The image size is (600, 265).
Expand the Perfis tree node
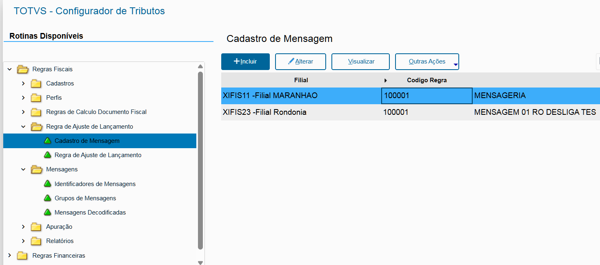point(23,98)
